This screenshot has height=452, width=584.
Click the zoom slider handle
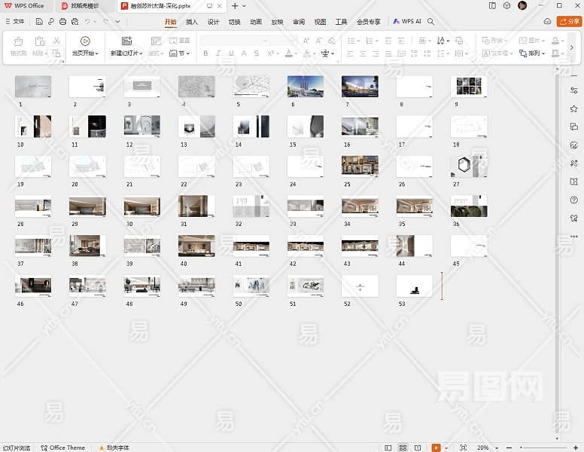521,447
